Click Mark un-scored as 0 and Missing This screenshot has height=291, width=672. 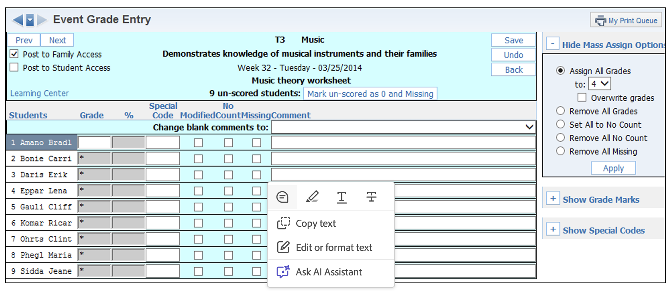pyautogui.click(x=370, y=94)
